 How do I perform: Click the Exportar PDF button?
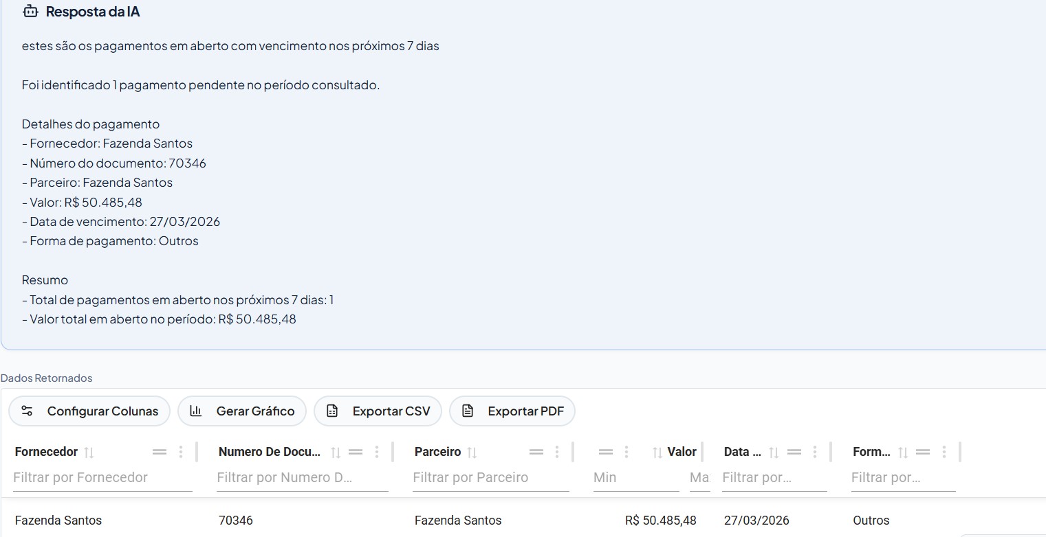[x=512, y=411]
